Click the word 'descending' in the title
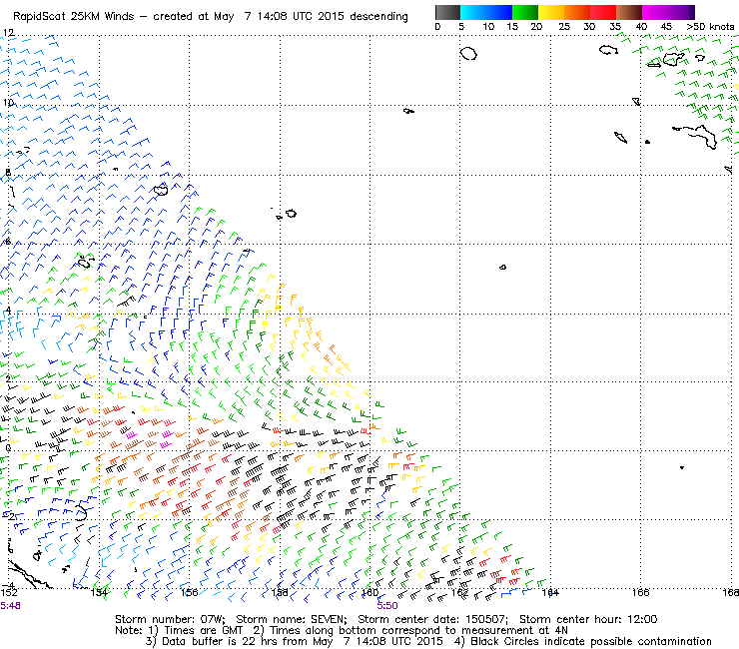 tap(378, 17)
